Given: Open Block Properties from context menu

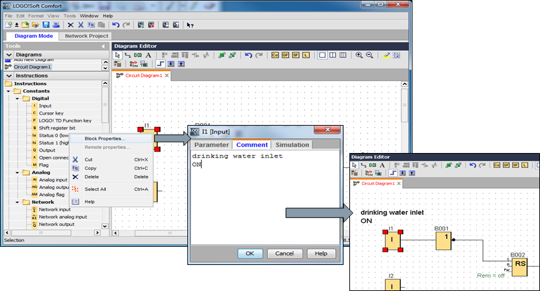Looking at the screenshot, I should [105, 139].
